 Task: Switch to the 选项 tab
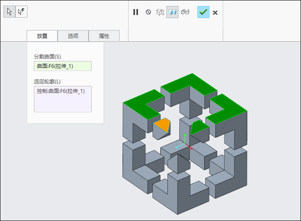click(73, 36)
